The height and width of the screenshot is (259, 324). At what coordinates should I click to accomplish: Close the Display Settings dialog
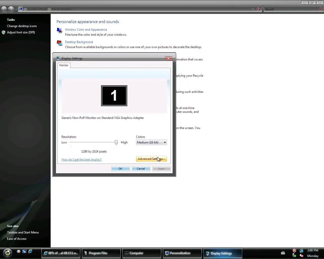[x=169, y=58]
